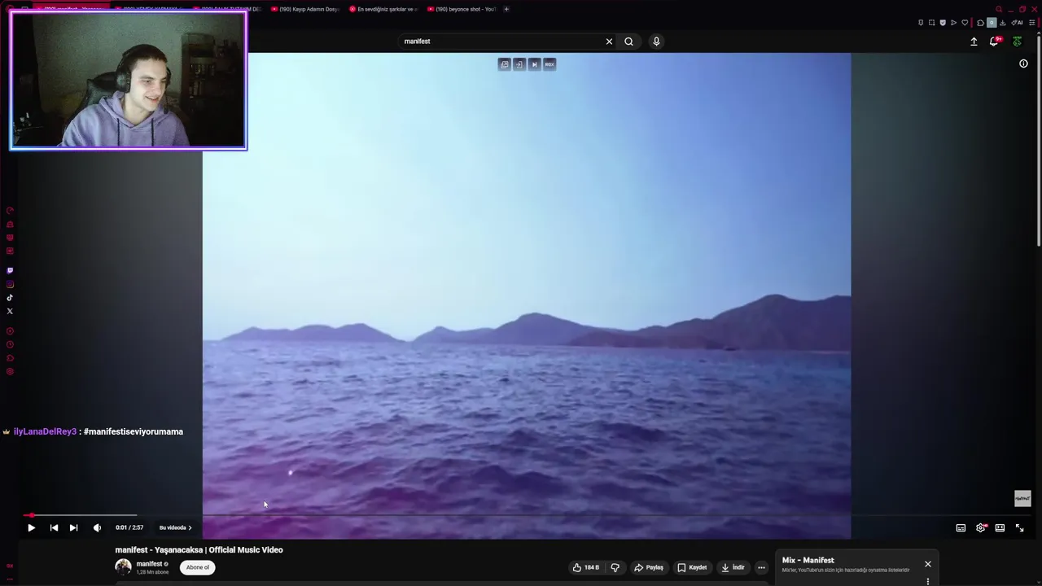Image resolution: width=1042 pixels, height=586 pixels.
Task: Skip to the next video
Action: 73,527
